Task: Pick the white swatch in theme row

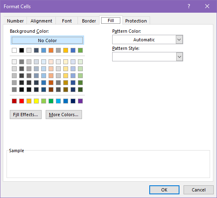Action: click(x=14, y=50)
